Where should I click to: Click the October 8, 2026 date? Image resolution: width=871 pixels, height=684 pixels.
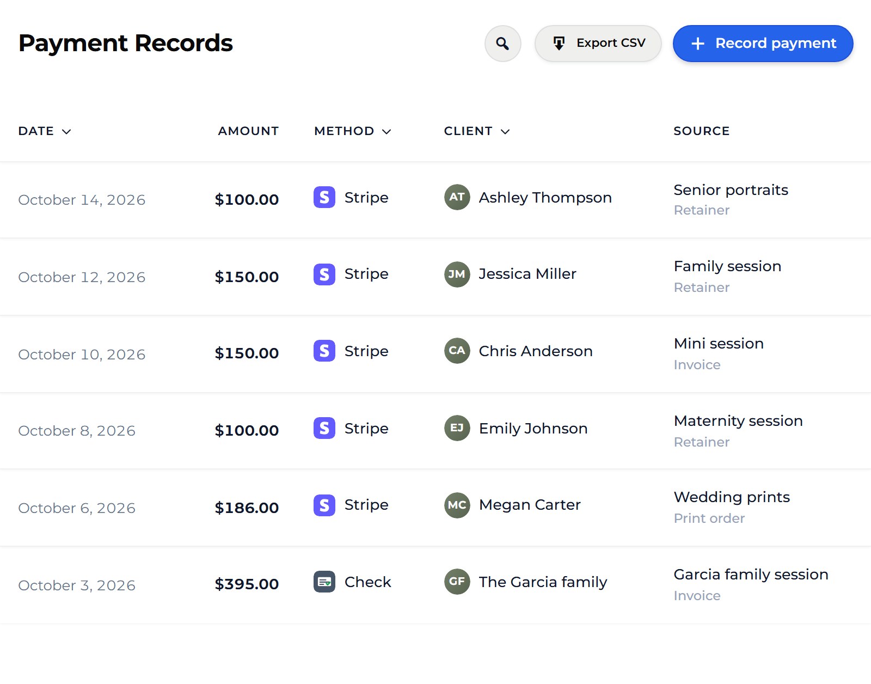(x=77, y=431)
